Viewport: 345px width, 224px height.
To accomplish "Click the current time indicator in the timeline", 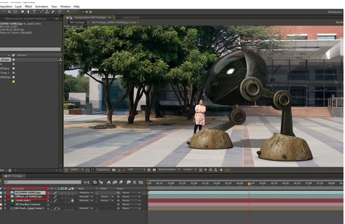I will click(x=249, y=184).
